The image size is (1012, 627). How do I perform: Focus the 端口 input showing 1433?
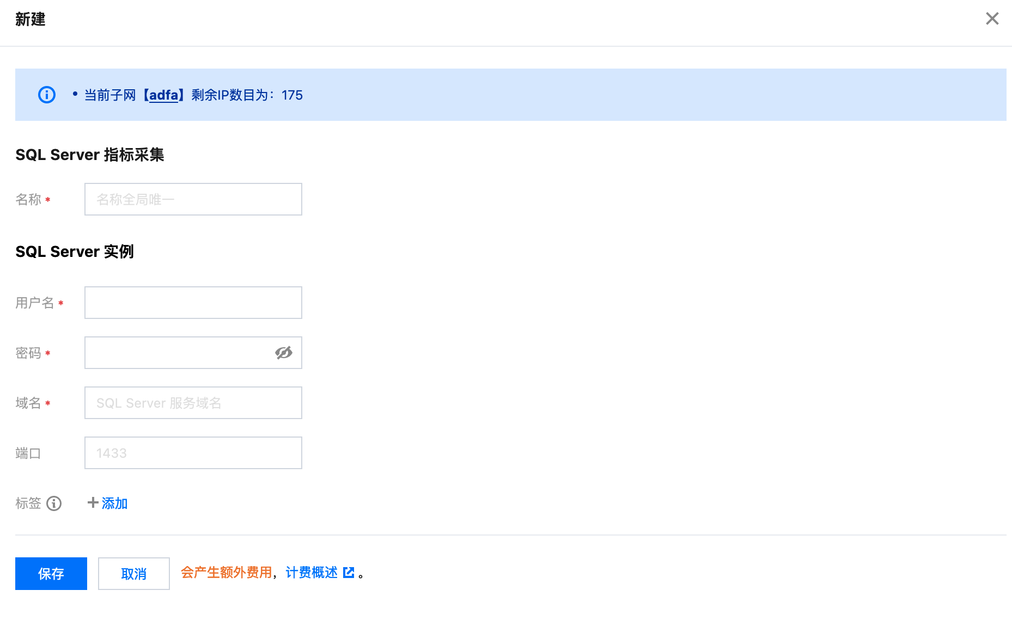pos(193,453)
